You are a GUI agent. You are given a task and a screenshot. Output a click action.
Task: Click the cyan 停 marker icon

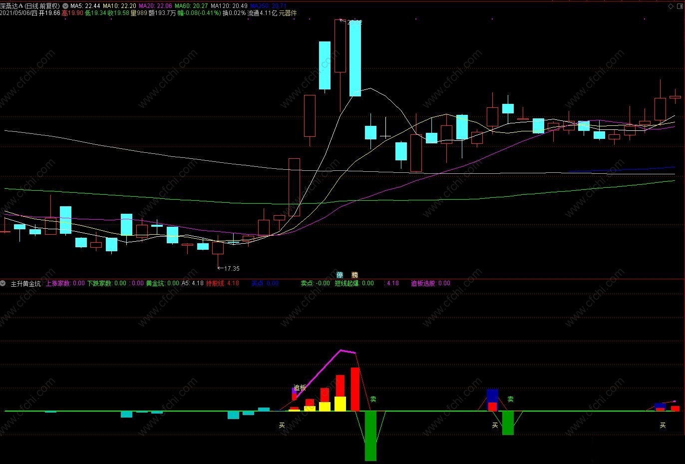point(340,275)
